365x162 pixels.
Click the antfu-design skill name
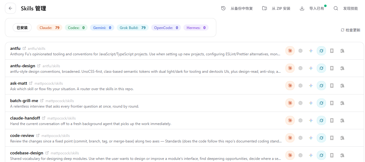[x=23, y=66]
